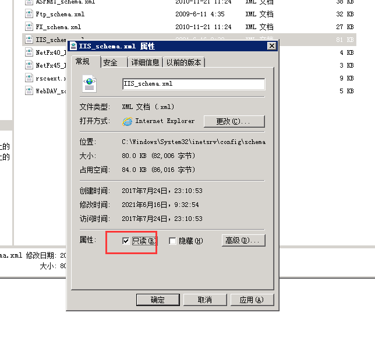This screenshot has height=355, width=375.
Task: Cancel with the 取消 button
Action: point(205,300)
